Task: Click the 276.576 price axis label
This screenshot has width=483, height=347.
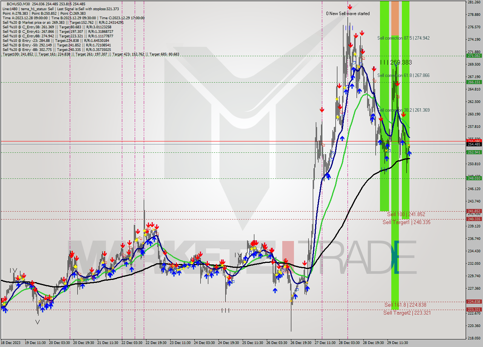Action: click(474, 27)
